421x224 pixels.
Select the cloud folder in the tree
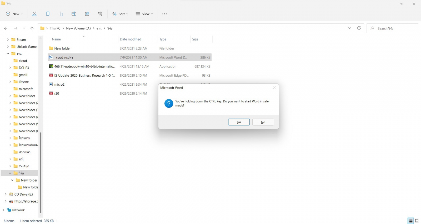[23, 61]
